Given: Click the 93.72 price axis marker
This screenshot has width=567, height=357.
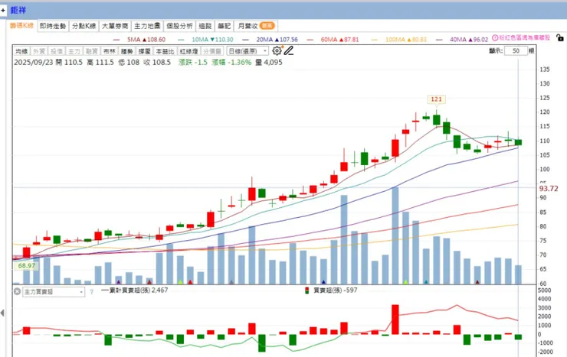Looking at the screenshot, I should coord(549,189).
